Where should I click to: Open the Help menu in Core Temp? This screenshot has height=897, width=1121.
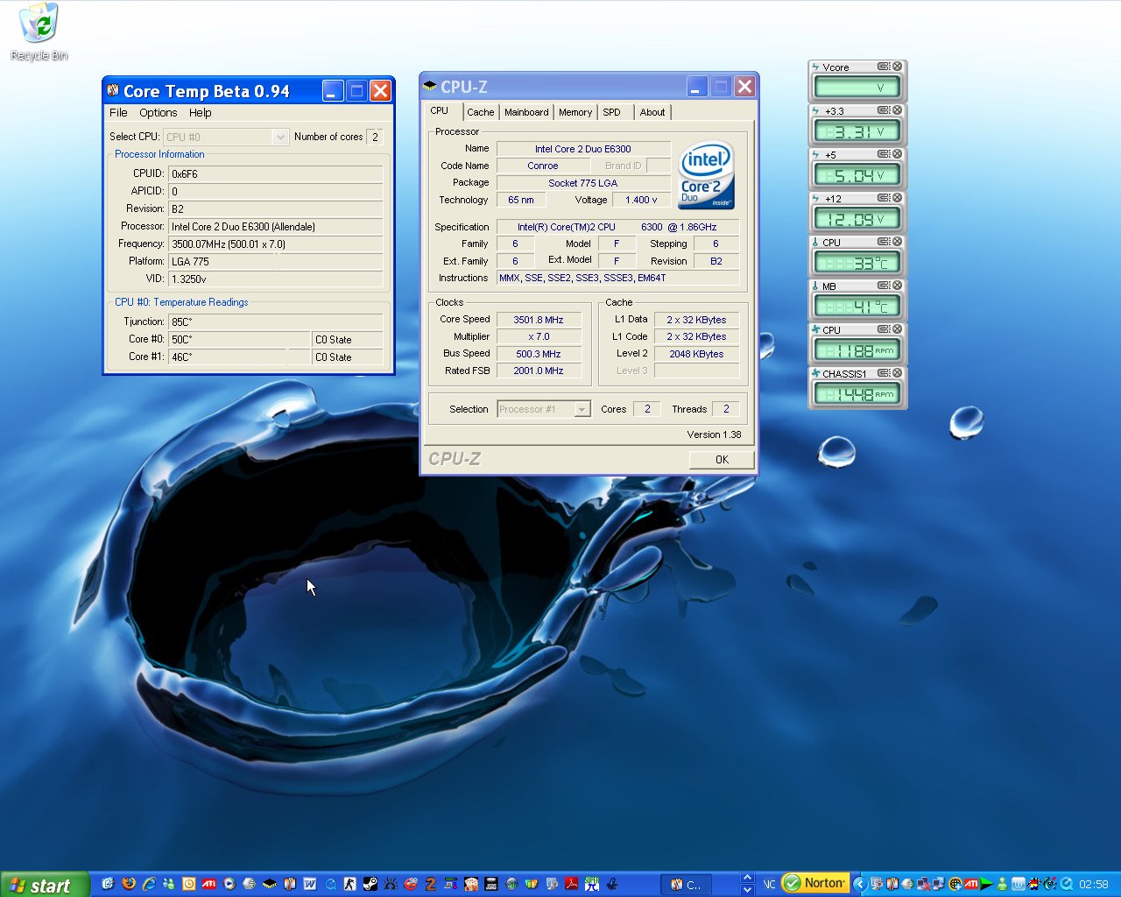200,112
